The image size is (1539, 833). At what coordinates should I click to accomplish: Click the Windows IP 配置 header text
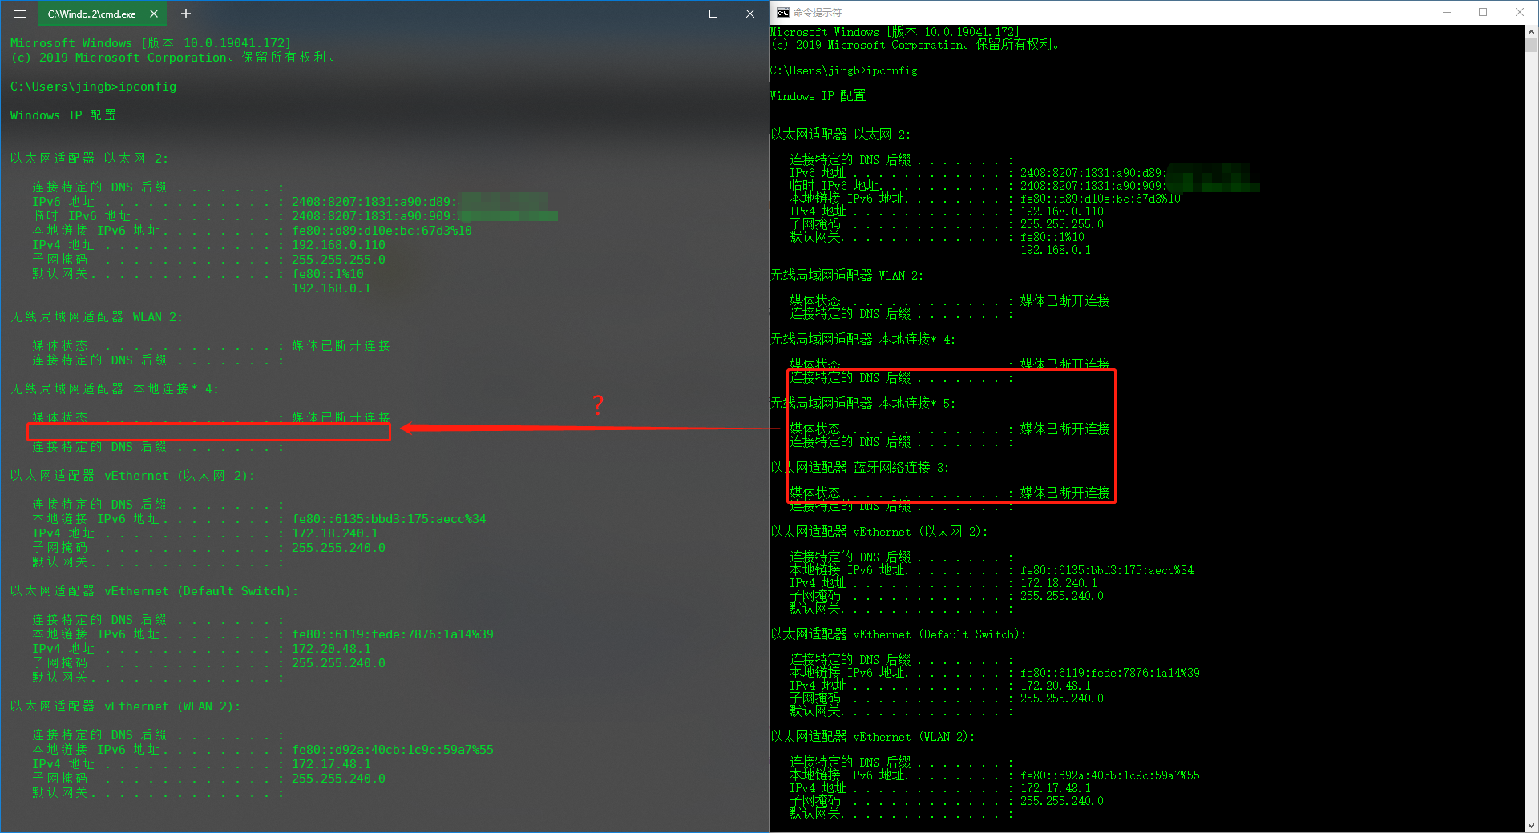(62, 115)
